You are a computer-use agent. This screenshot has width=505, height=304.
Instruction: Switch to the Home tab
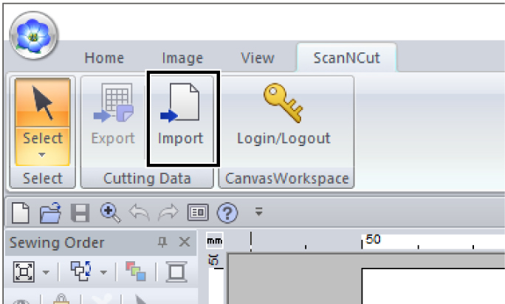(104, 58)
